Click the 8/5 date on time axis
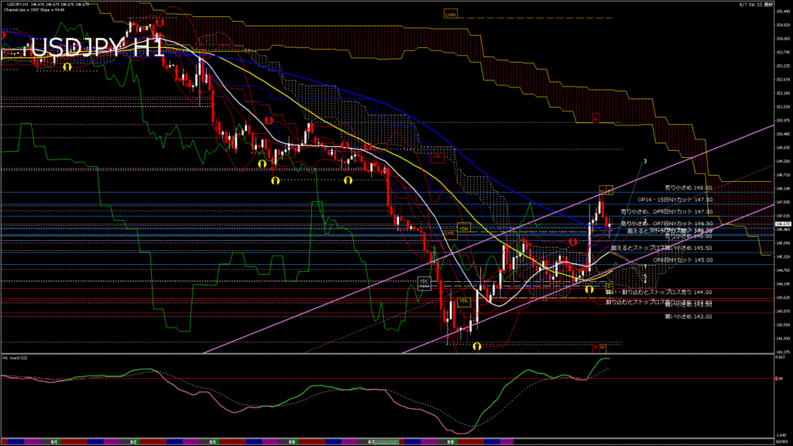Viewport: 793px width, 446px height. [213, 442]
